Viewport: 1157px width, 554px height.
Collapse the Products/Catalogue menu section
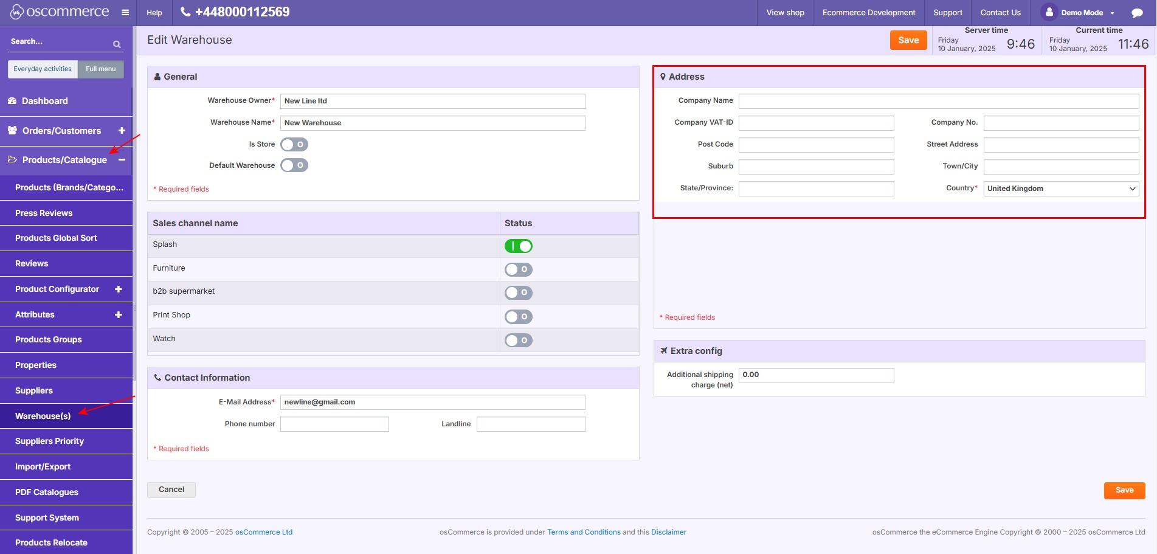[122, 160]
